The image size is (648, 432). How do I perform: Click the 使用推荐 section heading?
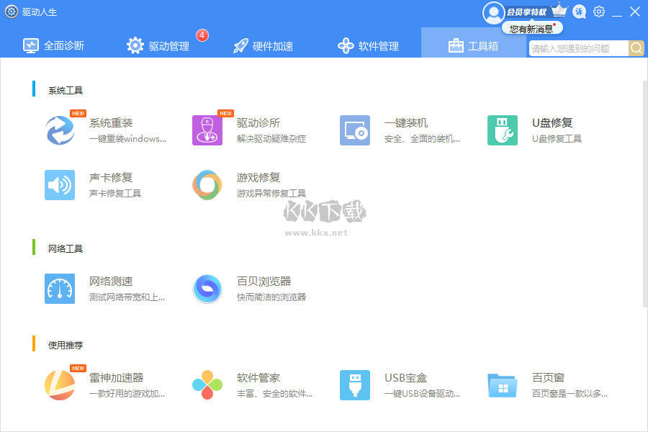(x=66, y=345)
